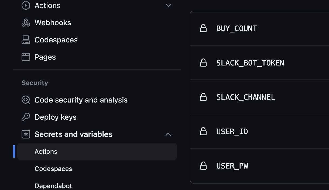Click the Pages browser icon
The width and height of the screenshot is (329, 190).
tap(26, 57)
